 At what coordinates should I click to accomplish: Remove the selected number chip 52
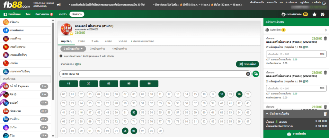[109, 83]
